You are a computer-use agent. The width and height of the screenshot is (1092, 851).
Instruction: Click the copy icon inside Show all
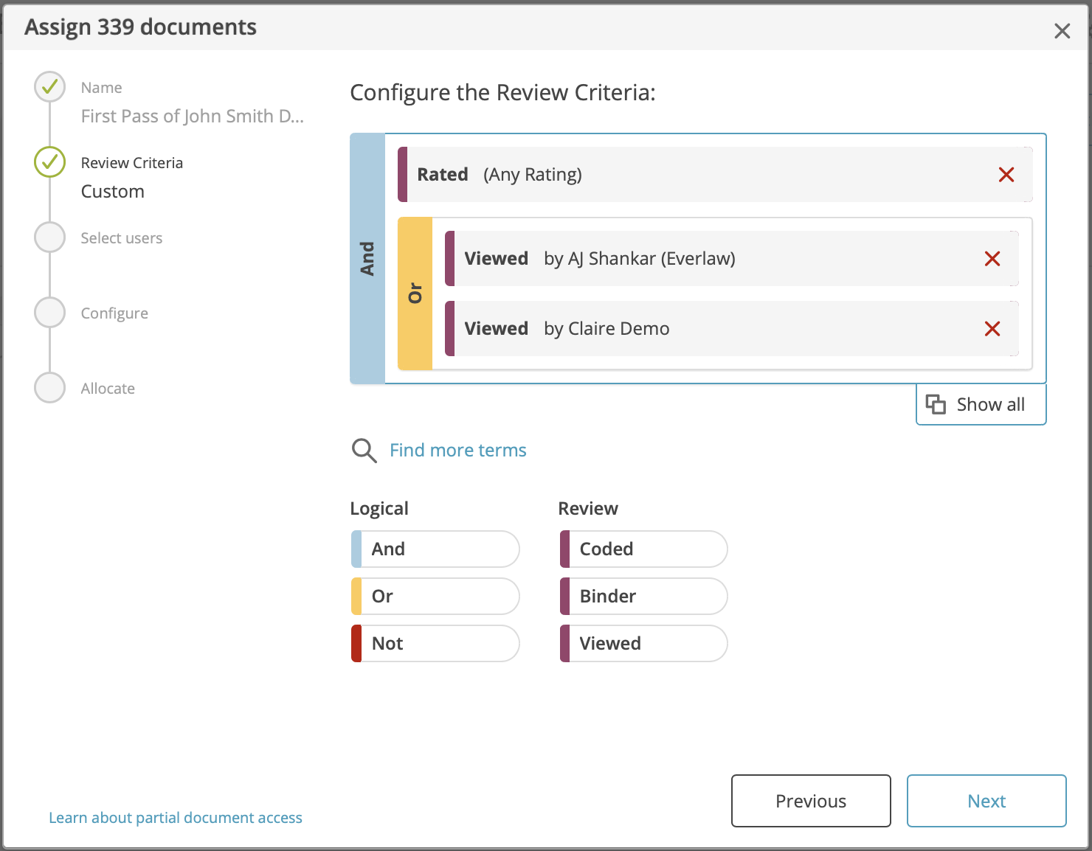(x=936, y=404)
